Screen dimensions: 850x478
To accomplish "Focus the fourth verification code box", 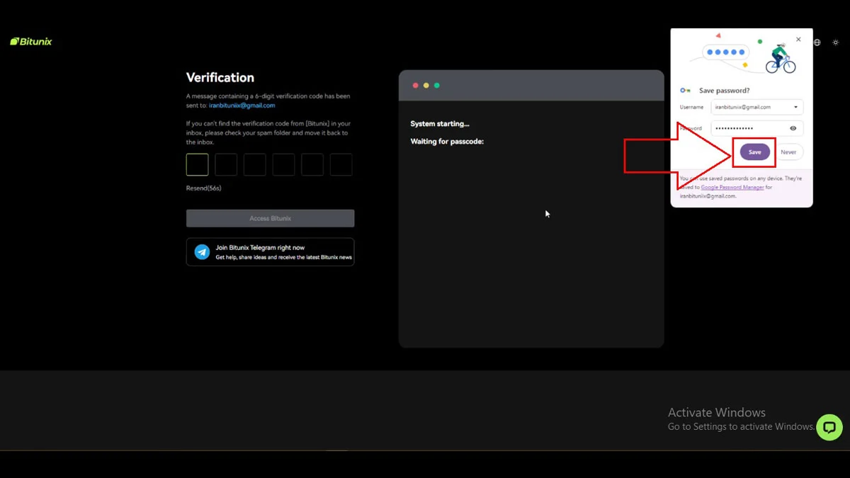I will [283, 165].
